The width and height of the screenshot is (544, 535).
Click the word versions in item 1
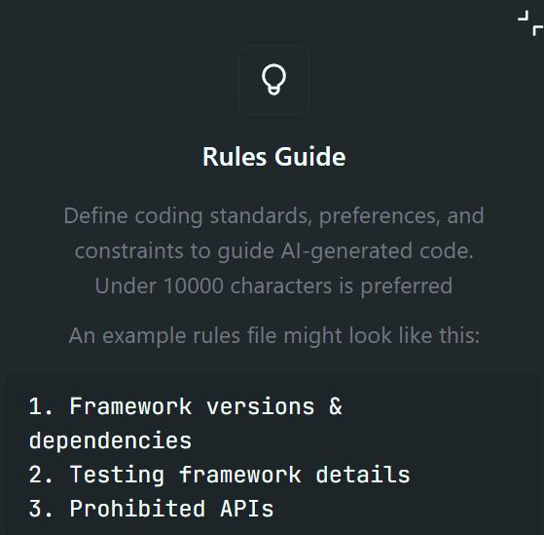click(260, 406)
